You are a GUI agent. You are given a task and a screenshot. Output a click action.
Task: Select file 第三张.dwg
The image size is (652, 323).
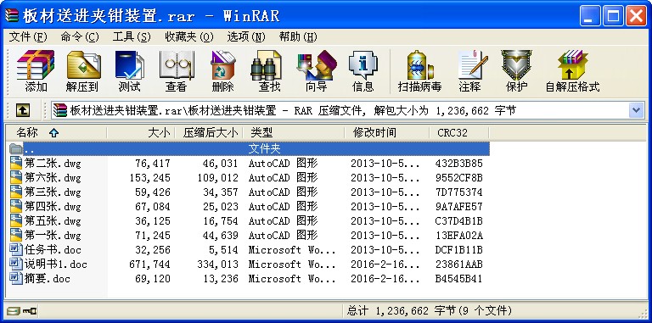click(x=53, y=192)
